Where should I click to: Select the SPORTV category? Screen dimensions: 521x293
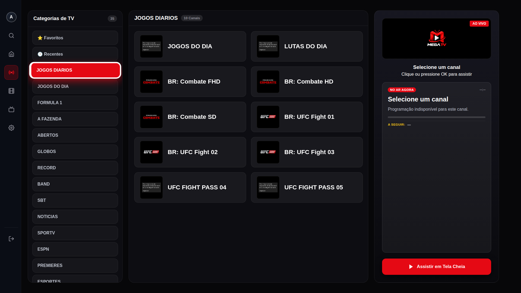(75, 233)
